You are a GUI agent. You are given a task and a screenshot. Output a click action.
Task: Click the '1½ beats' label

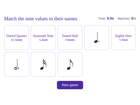pyautogui.click(x=17, y=40)
